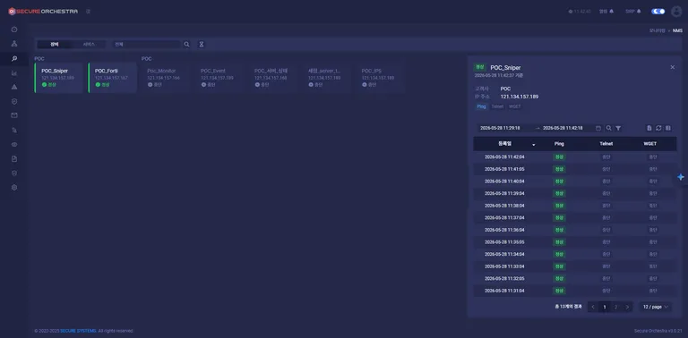
Task: Toggle the WGET filter chip under IP address
Action: click(x=515, y=106)
